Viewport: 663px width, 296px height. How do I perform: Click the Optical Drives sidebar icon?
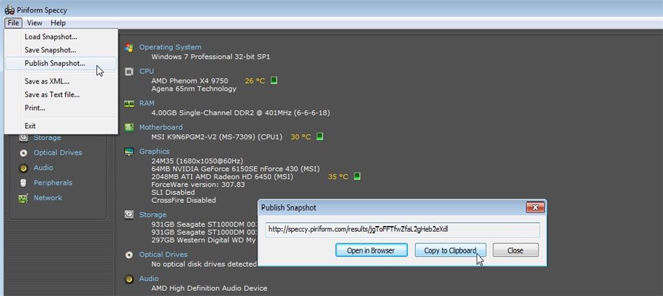(x=24, y=153)
